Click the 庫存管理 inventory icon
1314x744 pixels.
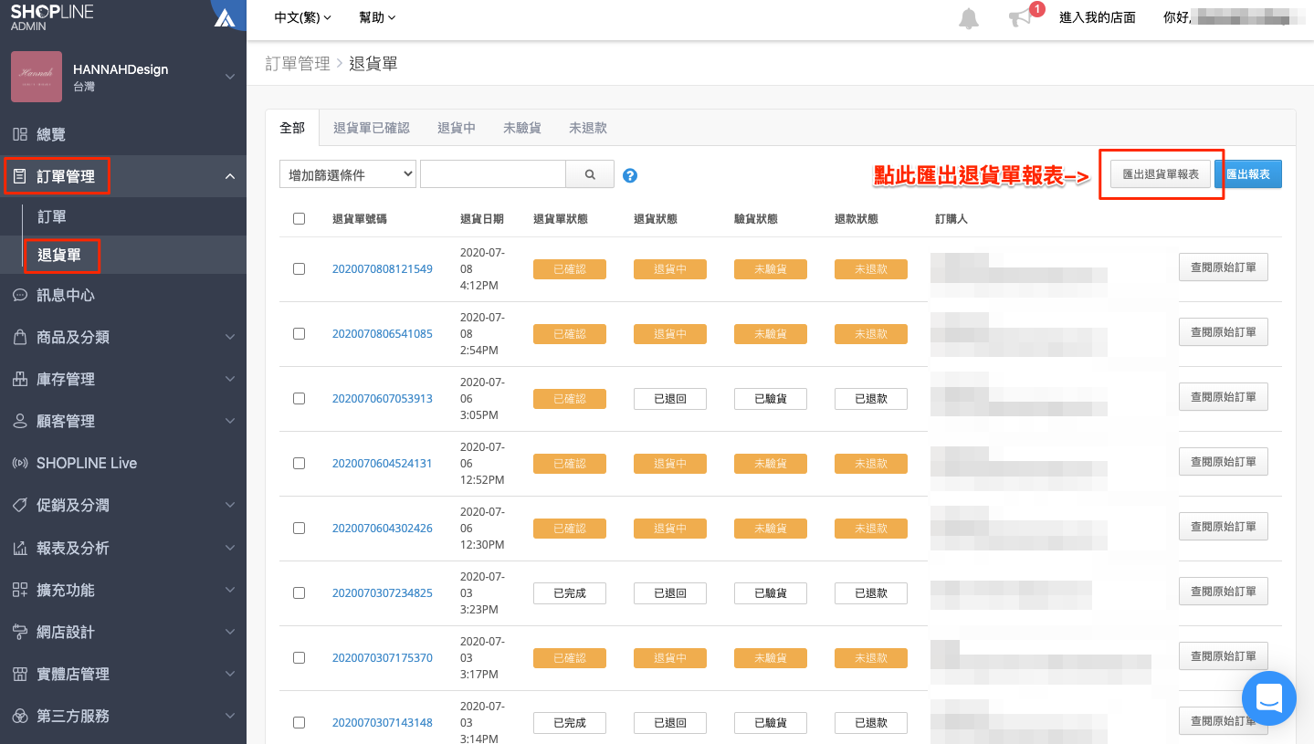20,379
